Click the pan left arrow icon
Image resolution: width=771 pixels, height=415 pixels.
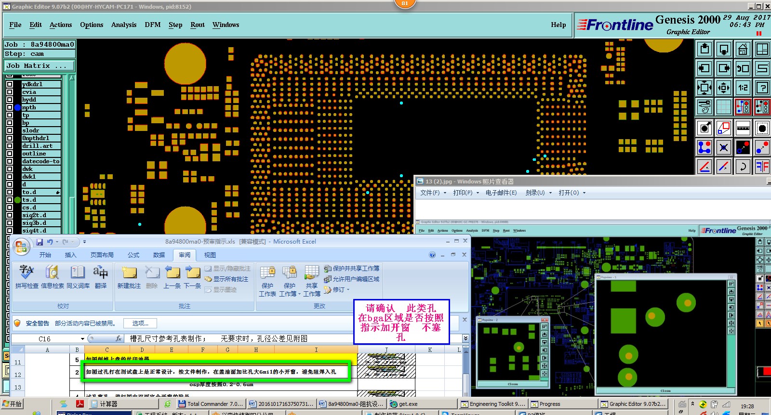[705, 68]
